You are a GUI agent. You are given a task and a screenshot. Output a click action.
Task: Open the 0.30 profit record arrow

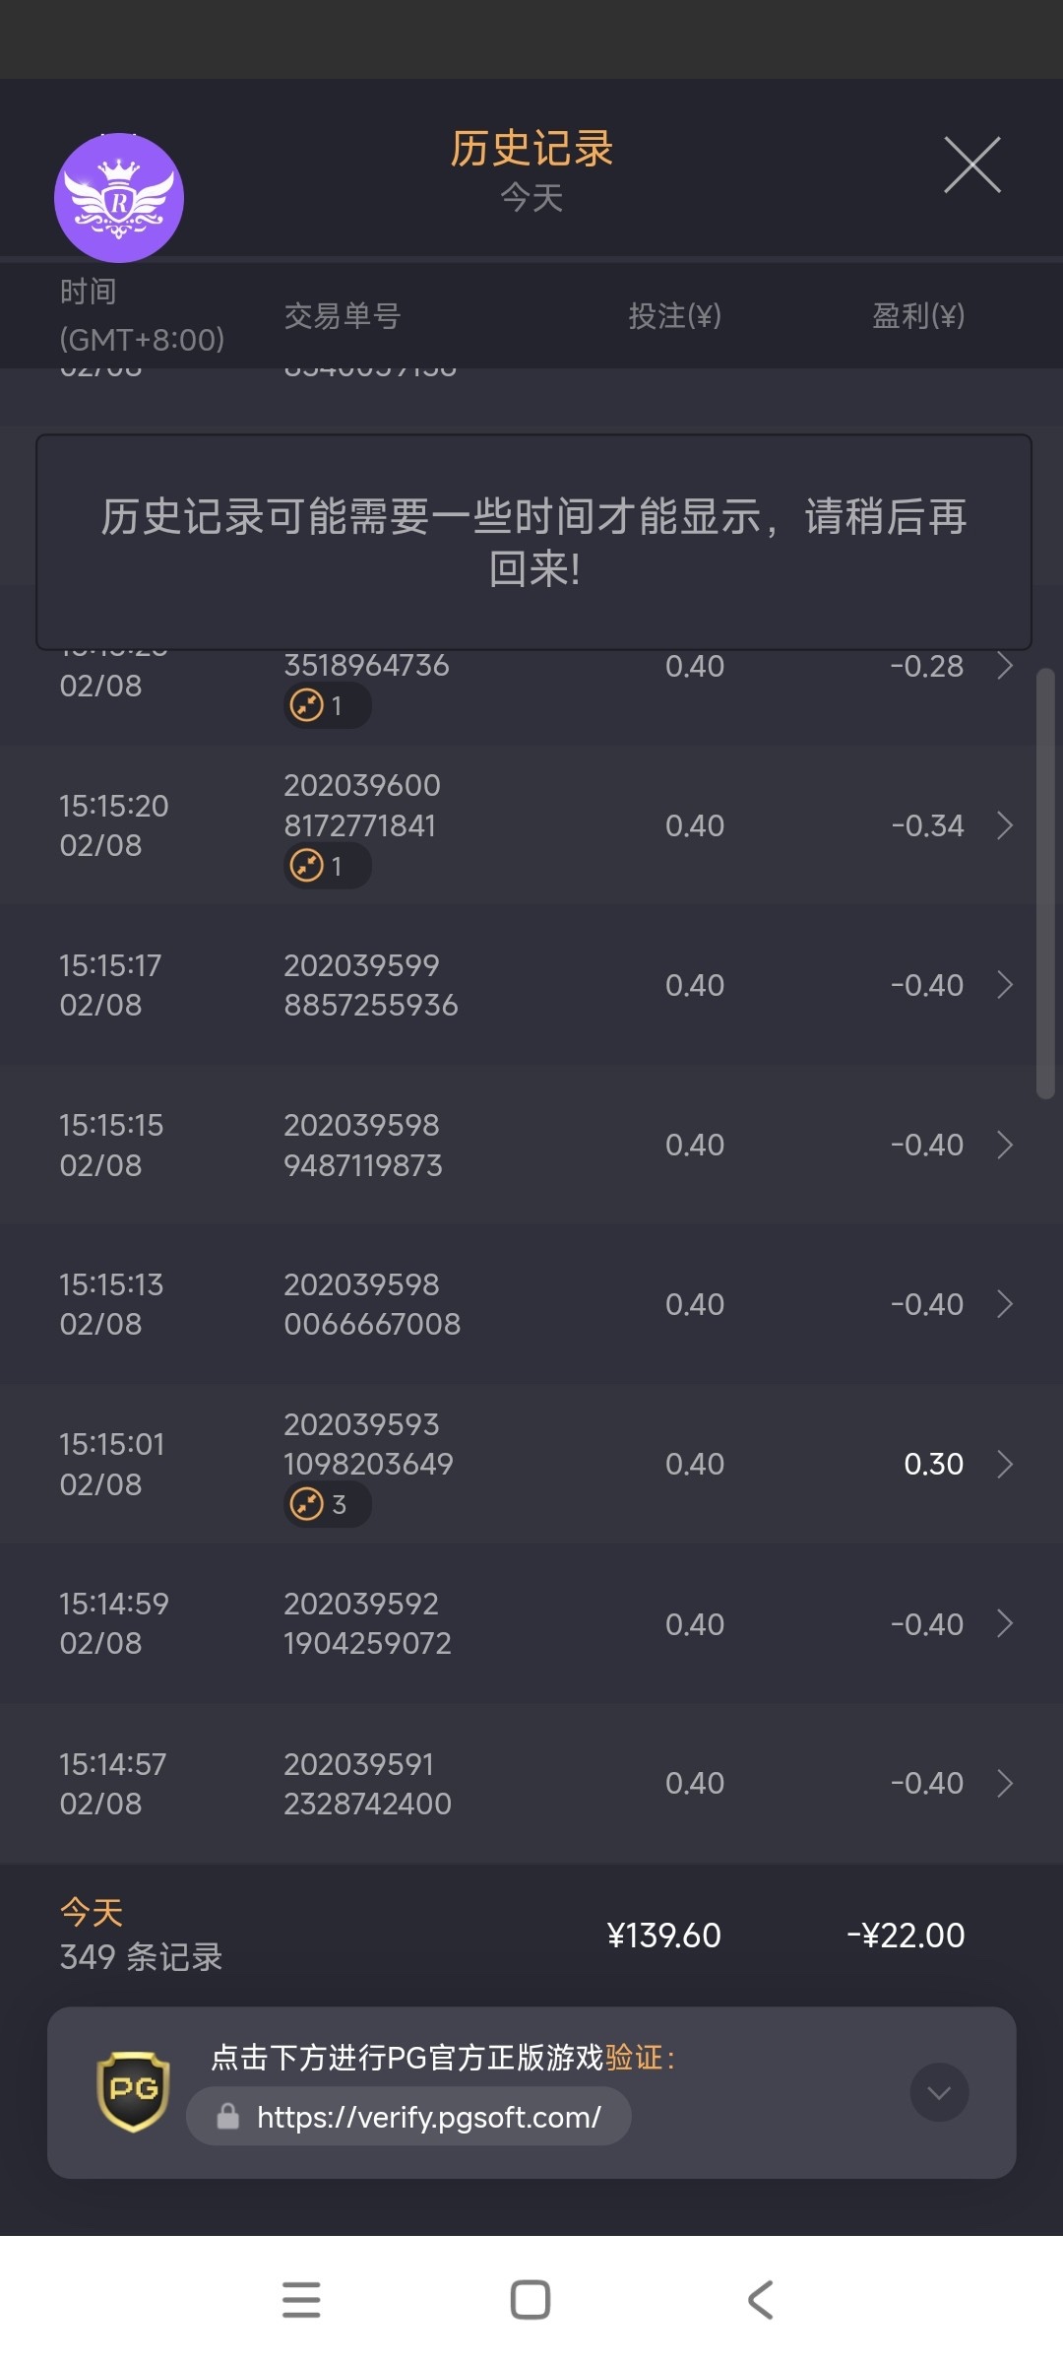click(x=1005, y=1465)
